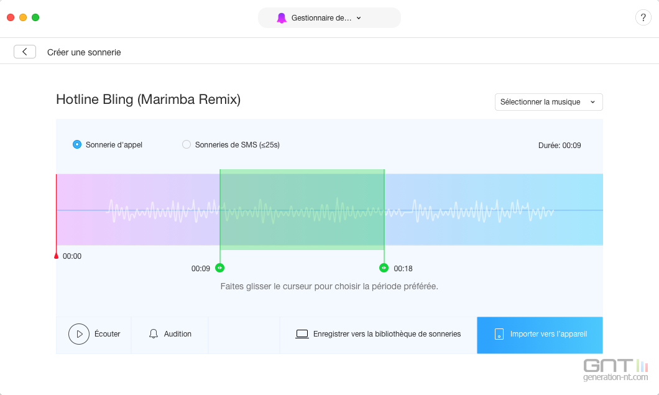Click the waveform after the 00:18 marker
The image size is (659, 395).
coord(494,210)
